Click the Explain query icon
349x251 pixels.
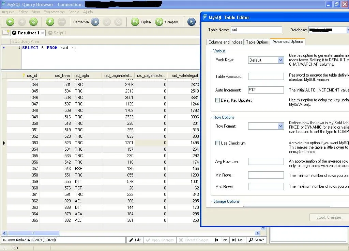point(135,22)
